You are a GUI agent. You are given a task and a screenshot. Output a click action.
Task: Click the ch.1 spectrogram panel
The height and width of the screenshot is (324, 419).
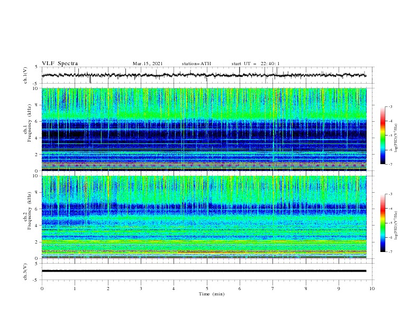pyautogui.click(x=204, y=129)
